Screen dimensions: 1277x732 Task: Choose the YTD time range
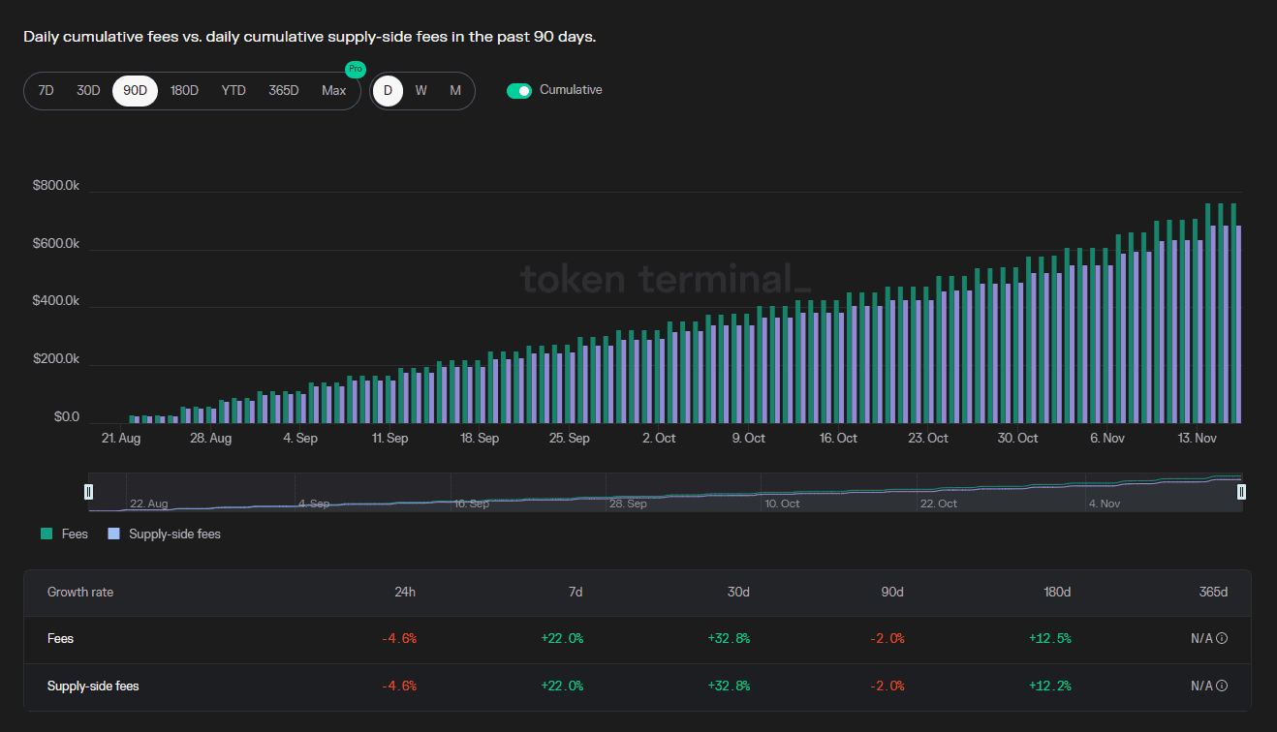[x=234, y=91]
